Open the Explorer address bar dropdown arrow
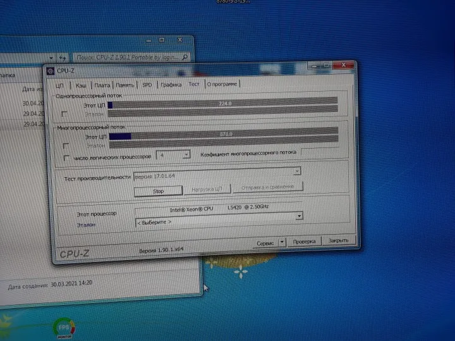This screenshot has width=455, height=341. click(51, 58)
